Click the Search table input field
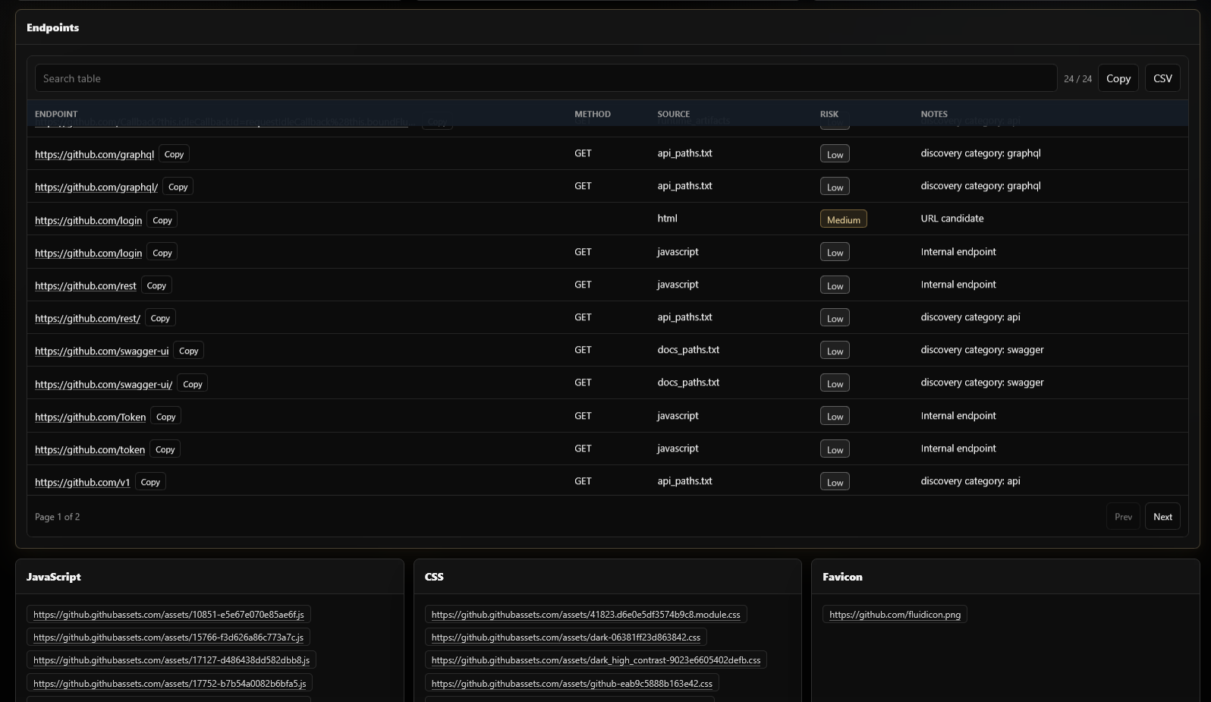The image size is (1211, 702). point(546,78)
